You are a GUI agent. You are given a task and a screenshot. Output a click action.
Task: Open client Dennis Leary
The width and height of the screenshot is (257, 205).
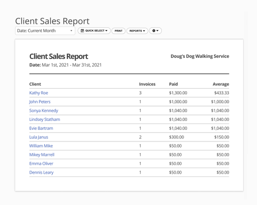pos(42,172)
